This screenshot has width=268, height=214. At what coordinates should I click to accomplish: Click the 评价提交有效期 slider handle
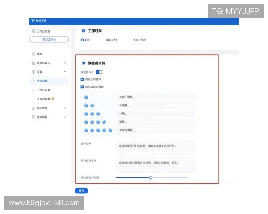click(x=151, y=178)
